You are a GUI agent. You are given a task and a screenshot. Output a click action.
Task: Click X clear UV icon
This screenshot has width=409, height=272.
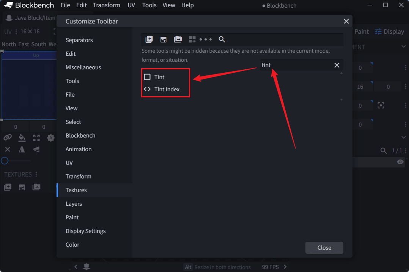[x=8, y=149]
